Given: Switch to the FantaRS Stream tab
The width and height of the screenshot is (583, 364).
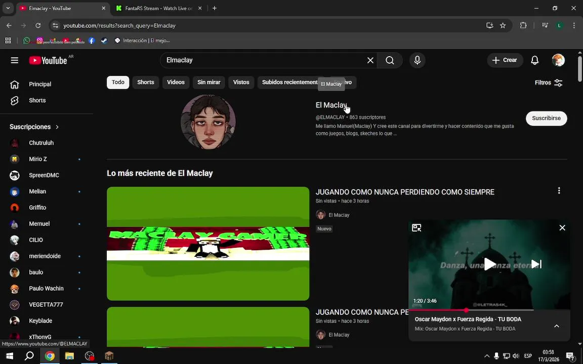Looking at the screenshot, I should (x=159, y=8).
